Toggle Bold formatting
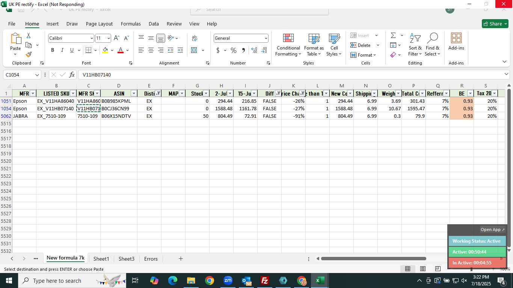The image size is (513, 288). [53, 50]
